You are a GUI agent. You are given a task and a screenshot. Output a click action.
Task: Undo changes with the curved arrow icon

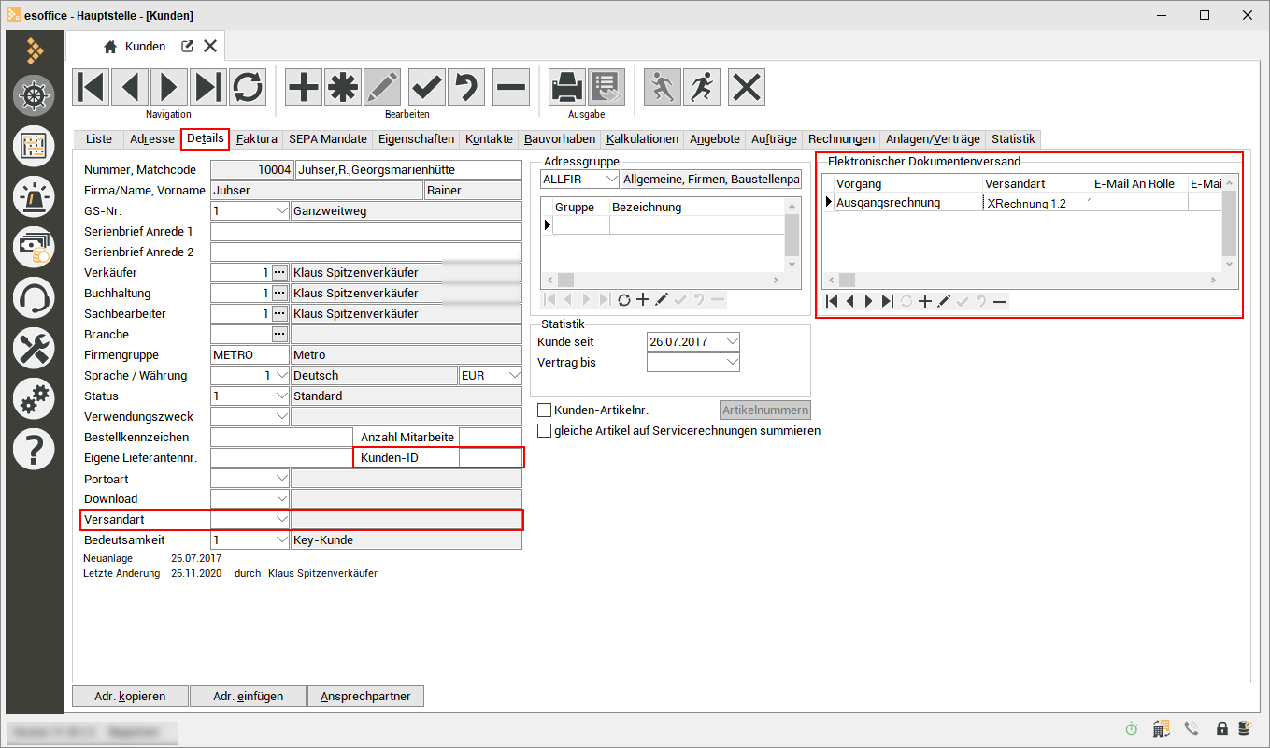466,87
